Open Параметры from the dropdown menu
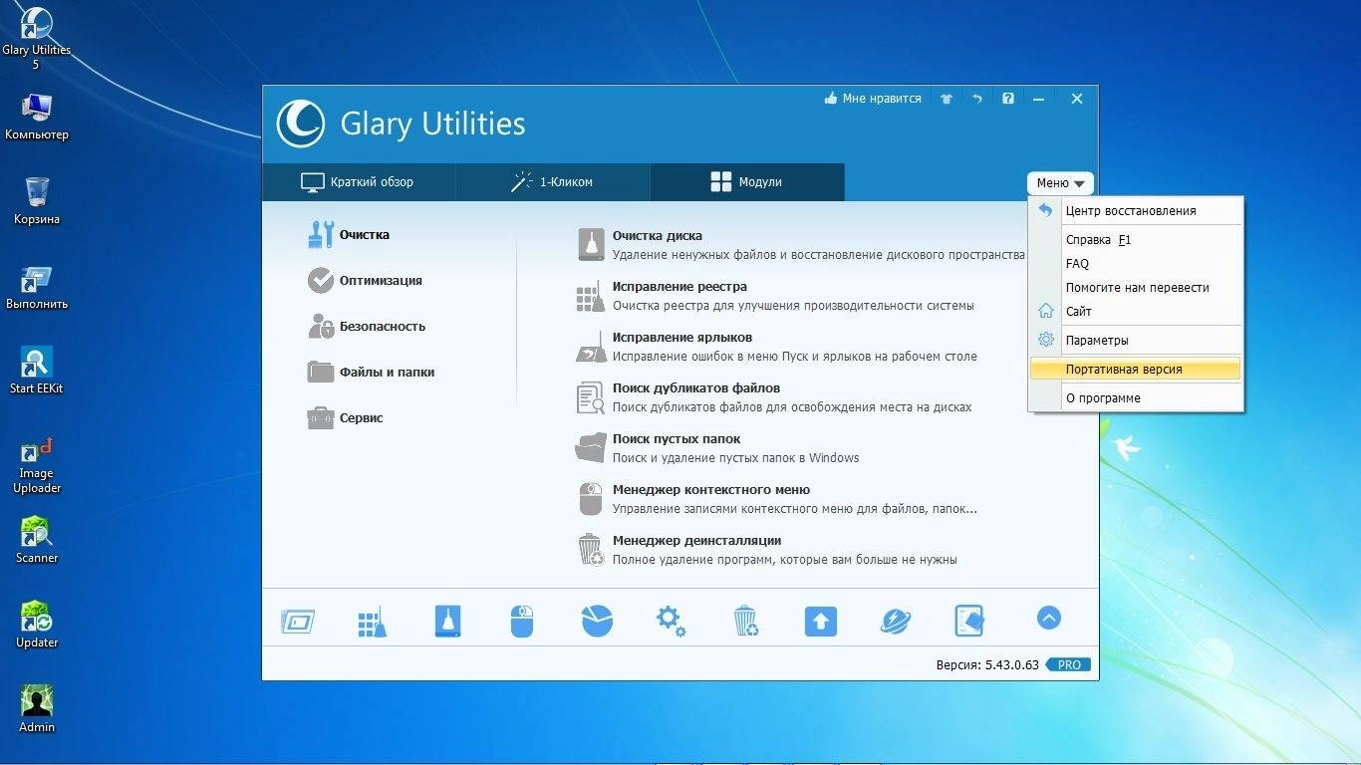The height and width of the screenshot is (765, 1361). point(1137,341)
